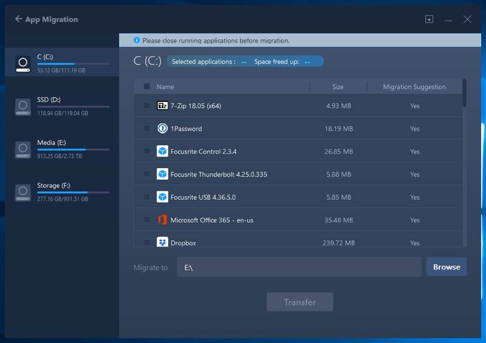Click the 4.93 MB size value

pos(339,106)
